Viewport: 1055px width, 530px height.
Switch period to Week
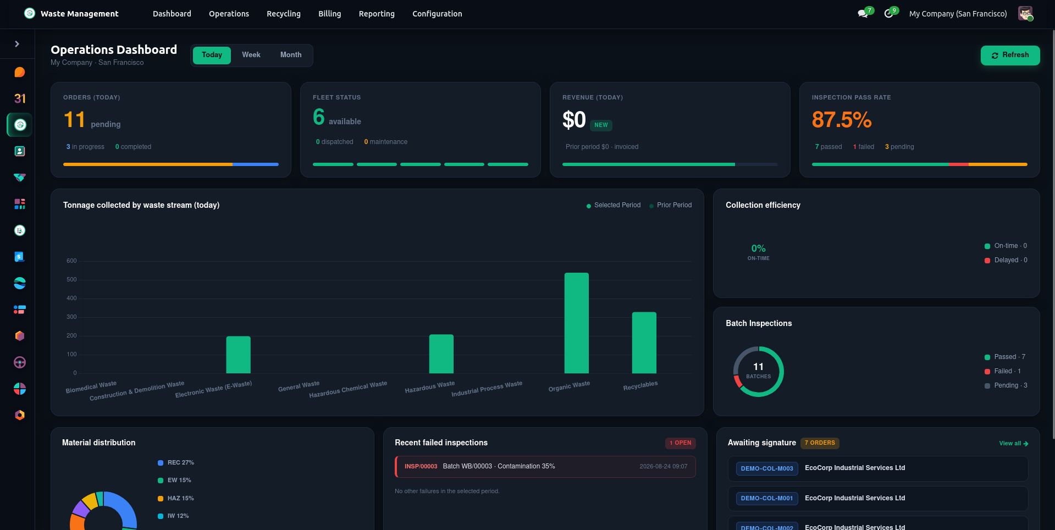click(x=251, y=55)
